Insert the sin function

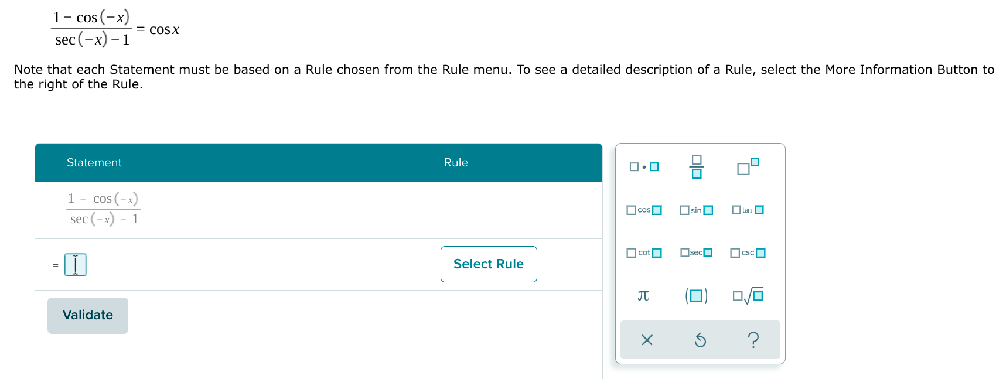click(696, 210)
